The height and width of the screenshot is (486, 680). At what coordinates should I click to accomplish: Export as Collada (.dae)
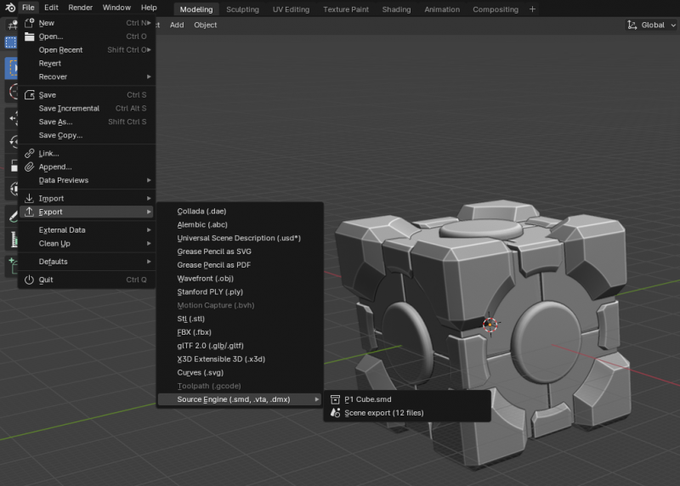[240, 212]
